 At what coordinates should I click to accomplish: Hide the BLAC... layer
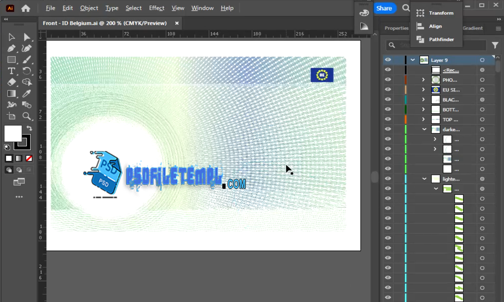click(x=388, y=99)
